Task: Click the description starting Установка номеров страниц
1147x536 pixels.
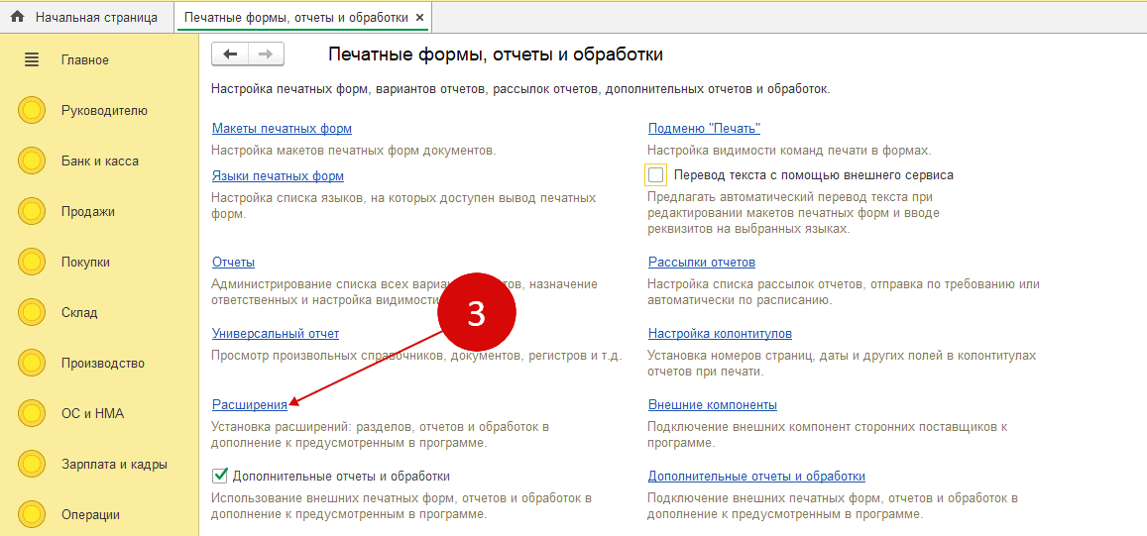Action: [842, 364]
